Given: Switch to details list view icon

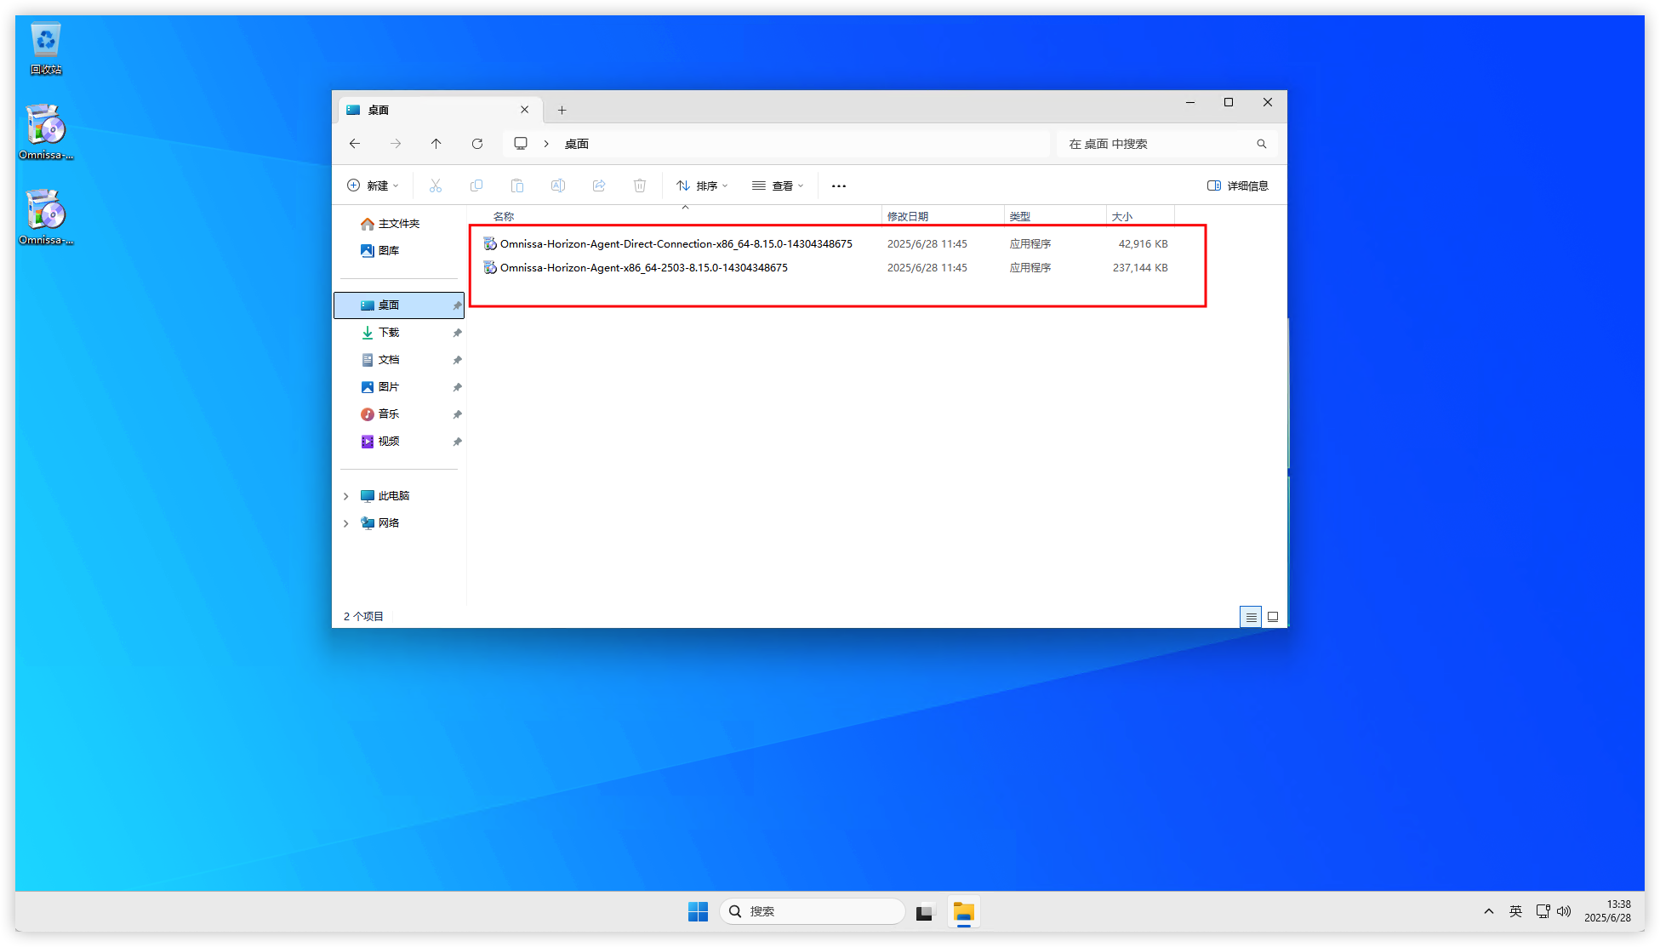Looking at the screenshot, I should (1251, 617).
